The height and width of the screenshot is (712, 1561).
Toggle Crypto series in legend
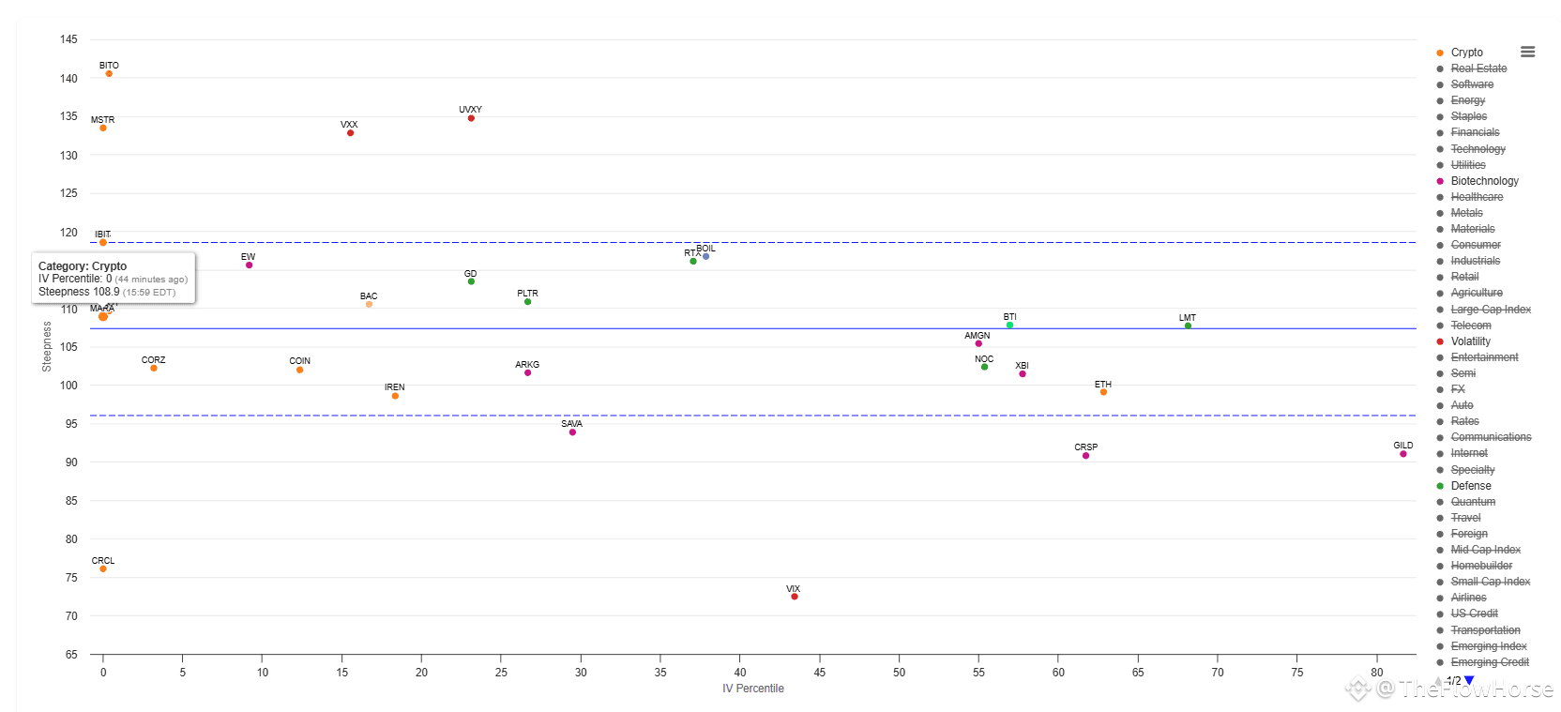click(x=1466, y=53)
